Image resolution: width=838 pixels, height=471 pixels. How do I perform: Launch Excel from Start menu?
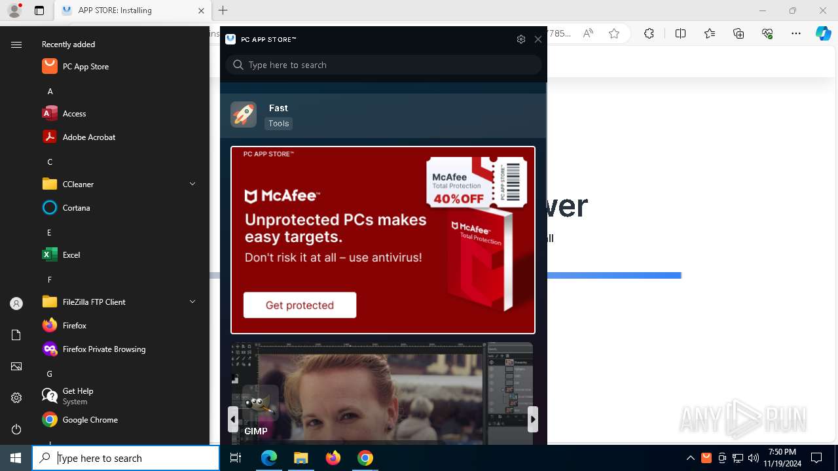tap(118, 254)
